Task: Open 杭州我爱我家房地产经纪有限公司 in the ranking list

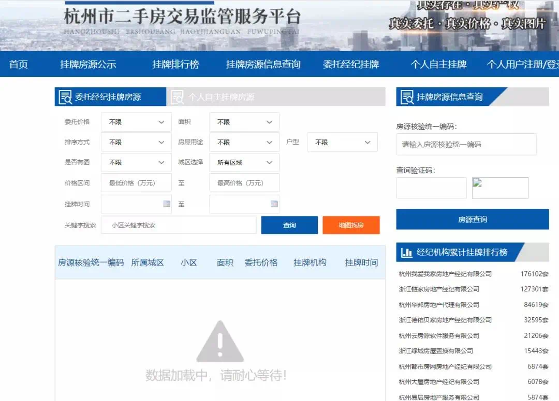Action: click(x=445, y=274)
